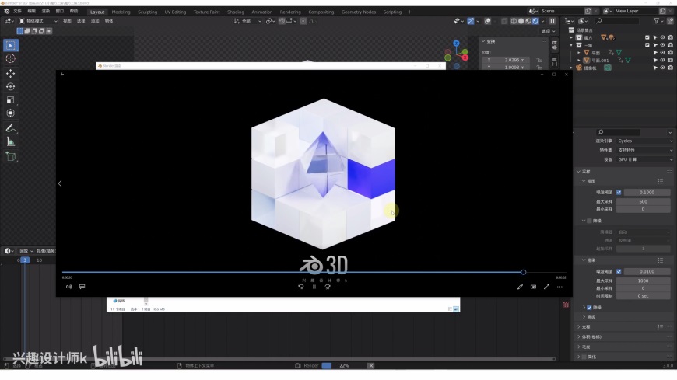Image resolution: width=677 pixels, height=380 pixels.
Task: Select the Cursor tool
Action: point(11,58)
